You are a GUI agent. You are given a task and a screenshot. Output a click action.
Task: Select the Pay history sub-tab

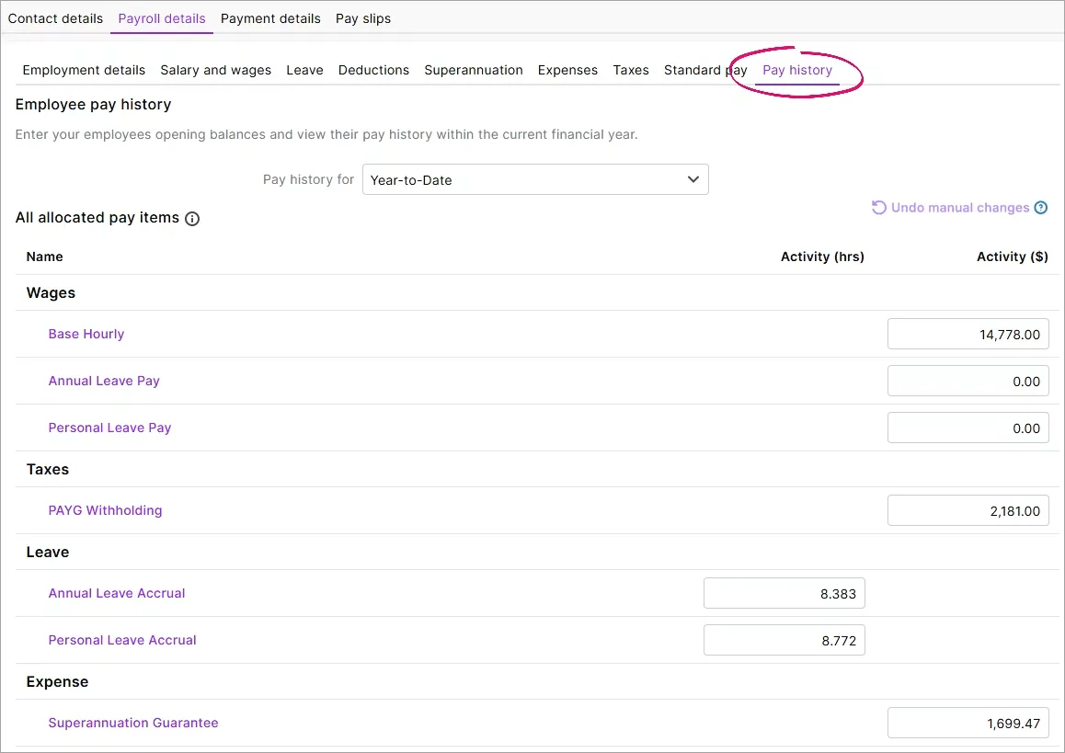pos(796,70)
